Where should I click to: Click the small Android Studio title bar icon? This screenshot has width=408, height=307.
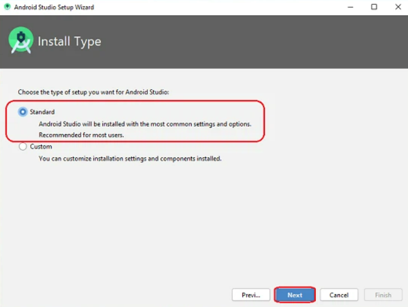click(7, 7)
